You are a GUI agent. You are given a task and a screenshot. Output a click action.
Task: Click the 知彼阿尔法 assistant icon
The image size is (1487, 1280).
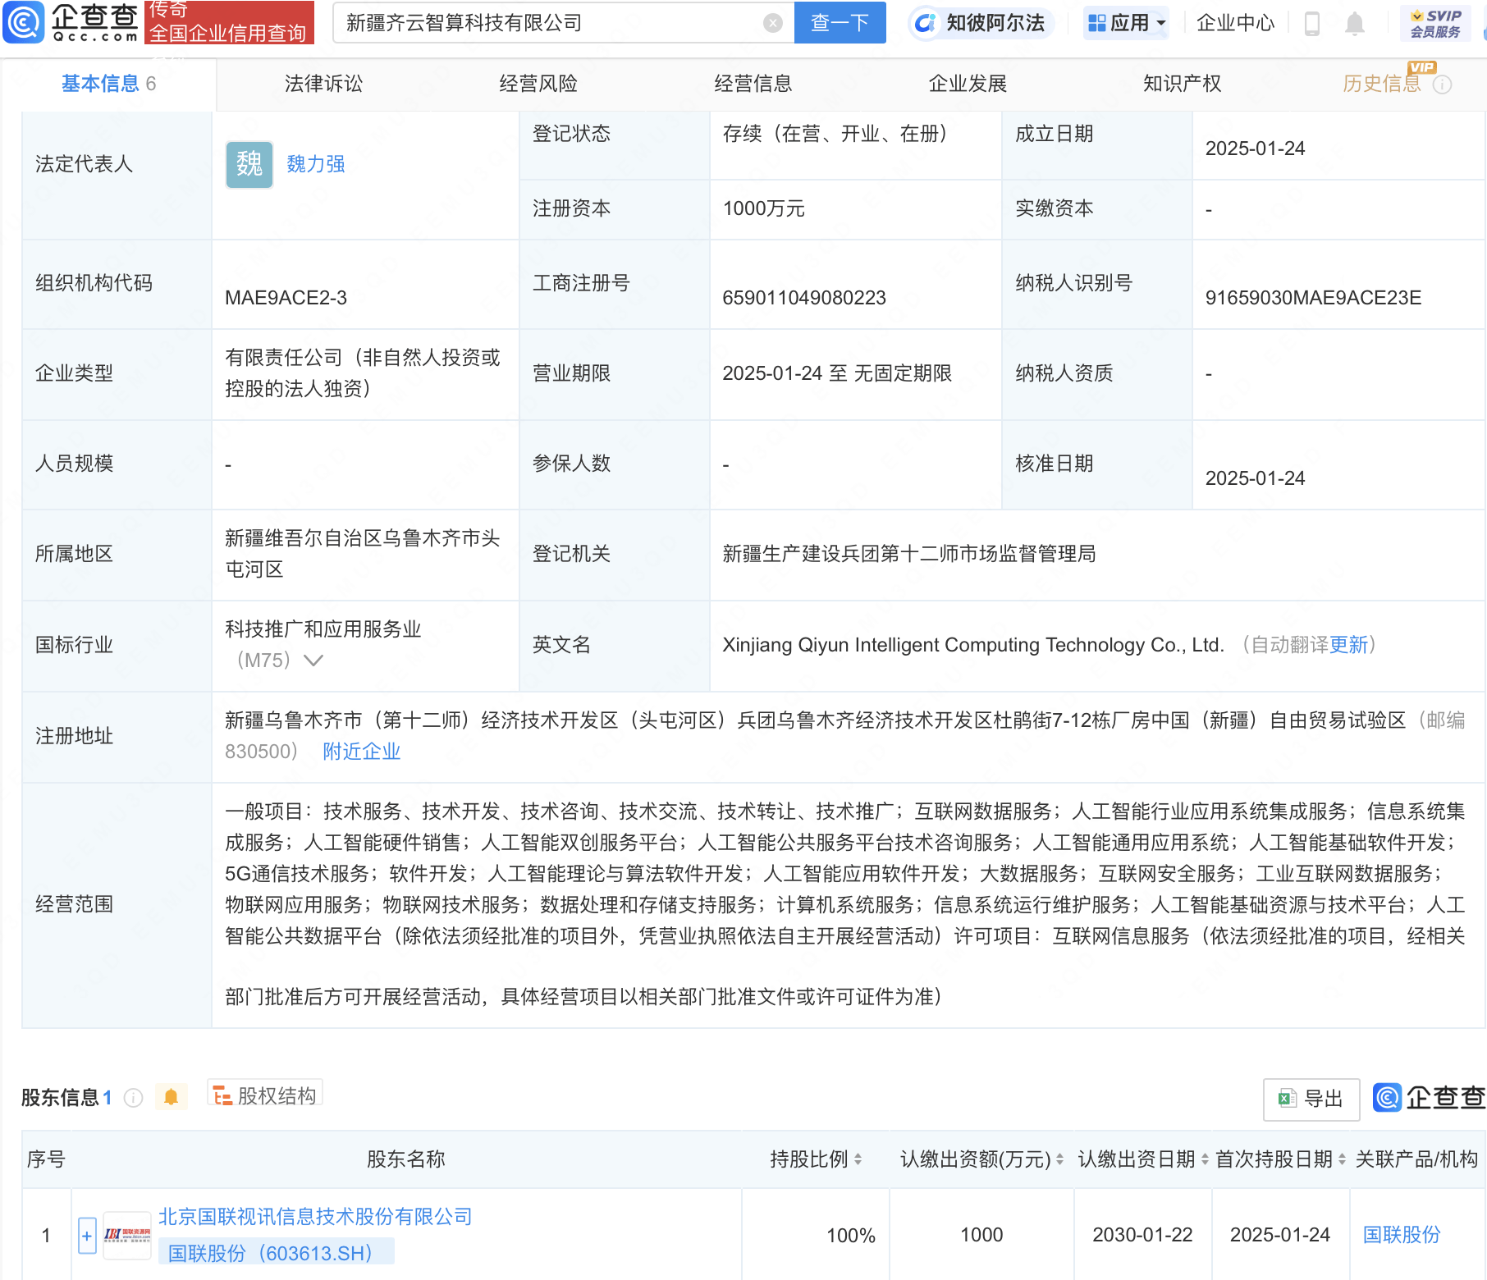[925, 23]
